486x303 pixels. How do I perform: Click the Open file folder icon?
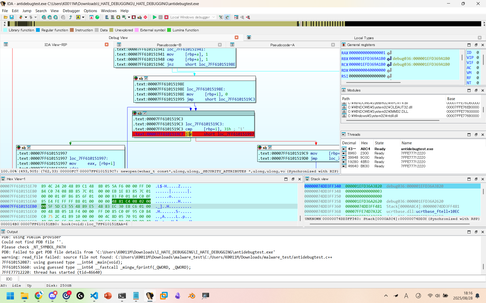click(x=6, y=17)
